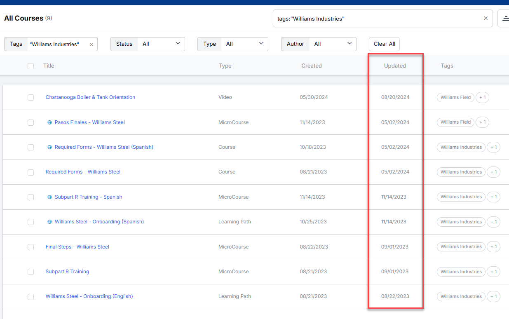Open the Final Steps - Williams Steel link

[x=77, y=247]
